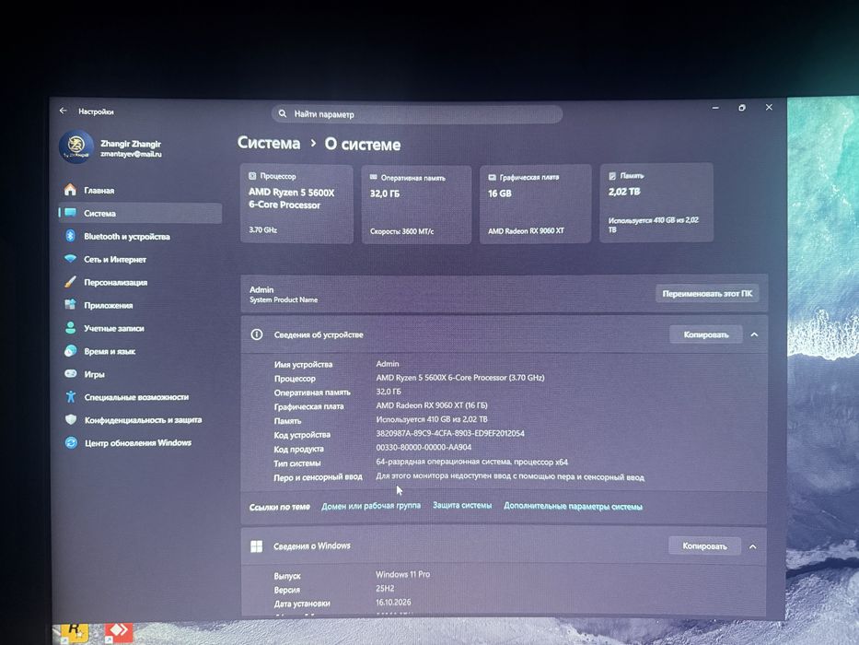Click the search magnifier icon
The image size is (859, 645).
coord(282,113)
